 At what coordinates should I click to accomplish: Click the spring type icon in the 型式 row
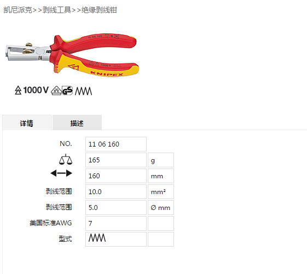click(97, 237)
